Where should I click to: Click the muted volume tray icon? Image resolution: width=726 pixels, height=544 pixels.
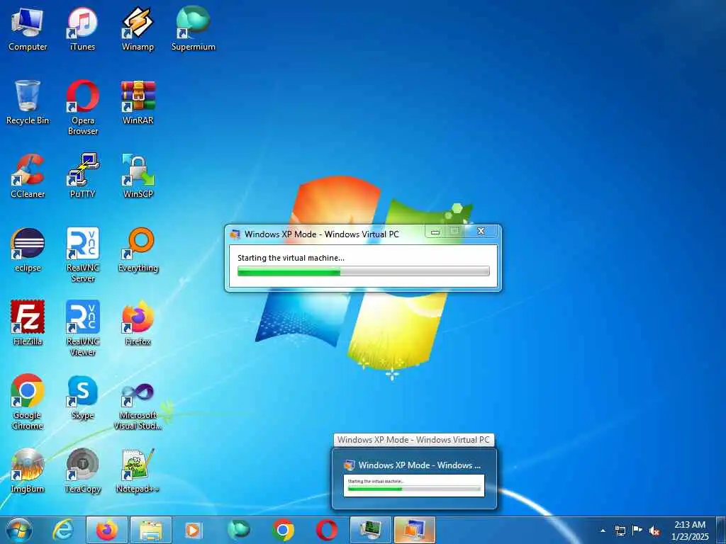(654, 531)
